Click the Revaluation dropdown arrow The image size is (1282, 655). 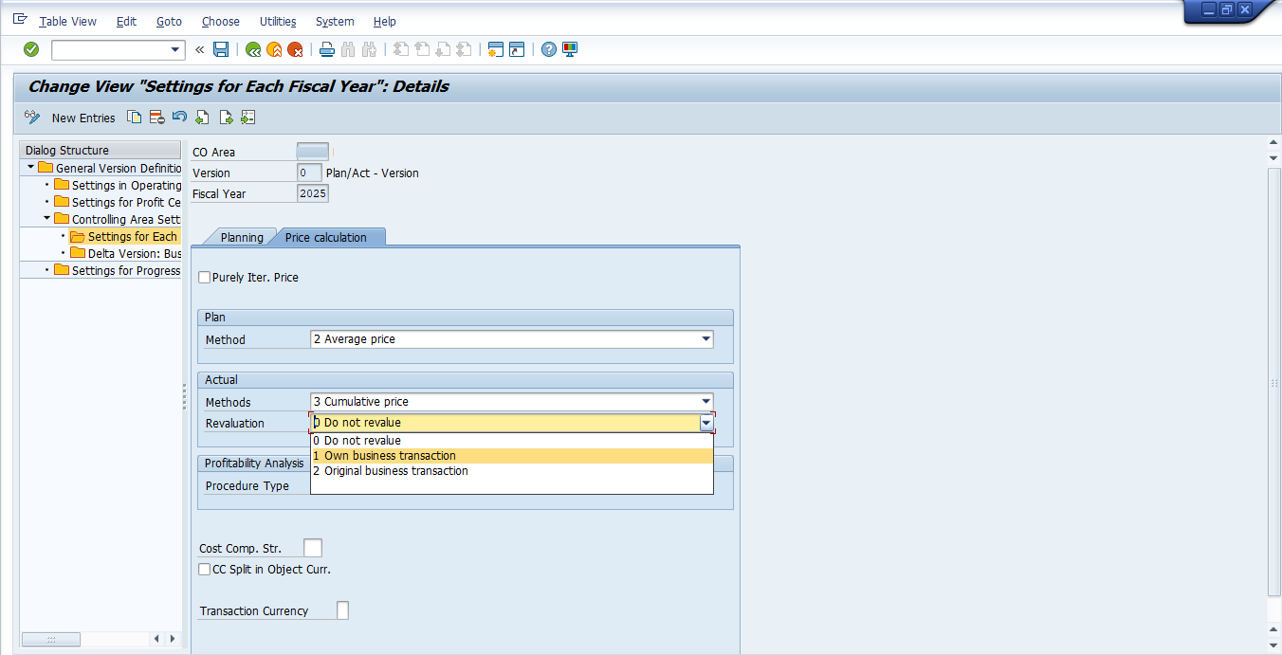click(x=706, y=423)
